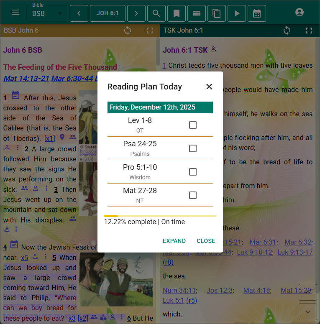
Task: Open the x3 cross reference link
Action: 72,318
